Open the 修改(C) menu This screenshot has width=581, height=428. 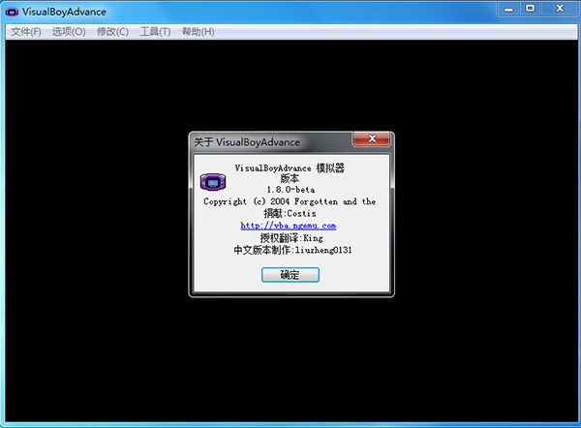112,32
